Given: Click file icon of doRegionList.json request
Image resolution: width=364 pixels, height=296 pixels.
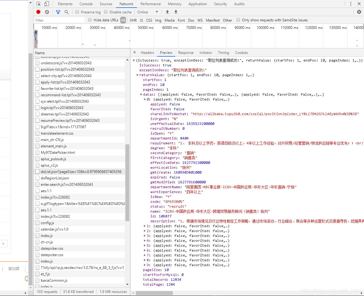Looking at the screenshot, I should [x=37, y=178].
